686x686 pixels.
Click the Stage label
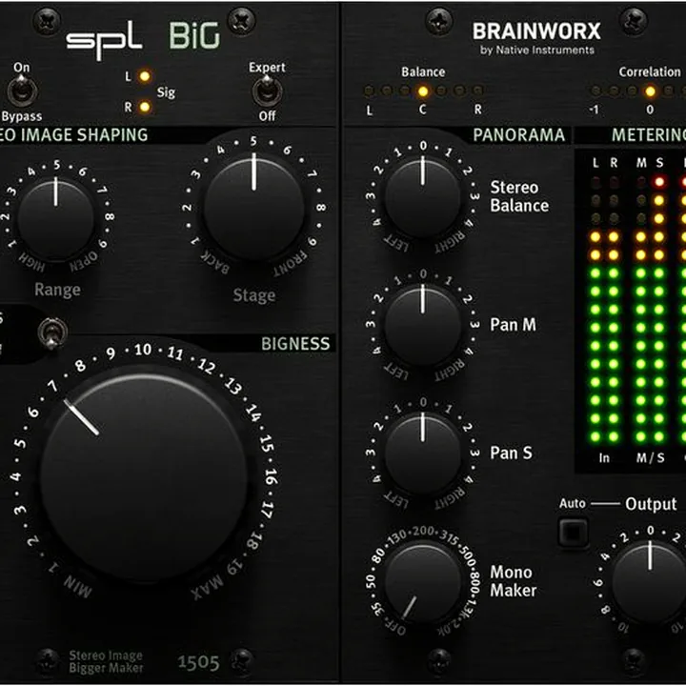click(x=254, y=295)
